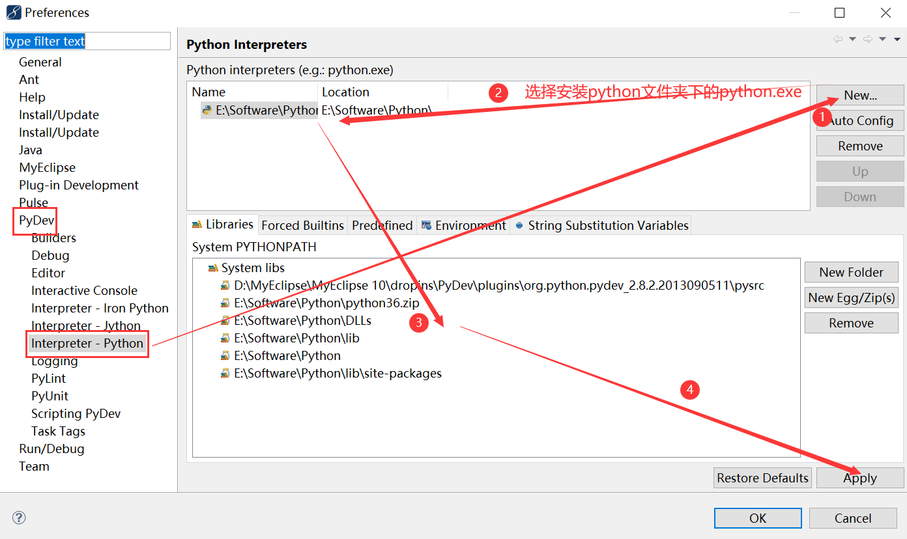Open Help preferences category
Viewport: 907px width, 539px height.
[x=32, y=97]
